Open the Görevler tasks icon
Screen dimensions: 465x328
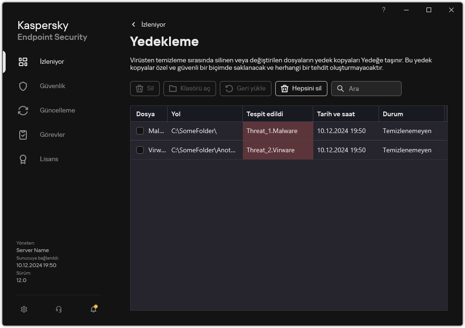(x=23, y=134)
